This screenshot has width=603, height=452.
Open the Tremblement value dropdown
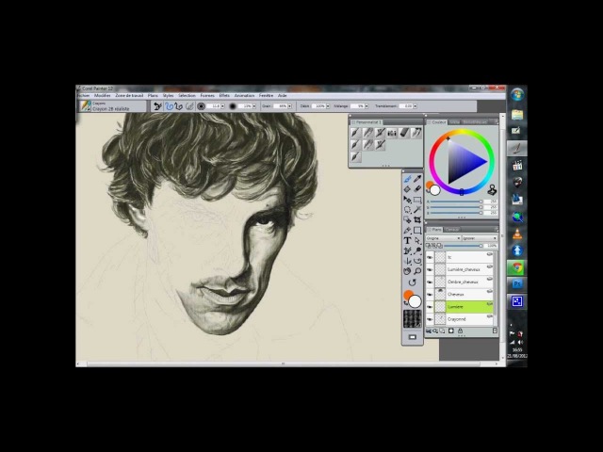415,106
